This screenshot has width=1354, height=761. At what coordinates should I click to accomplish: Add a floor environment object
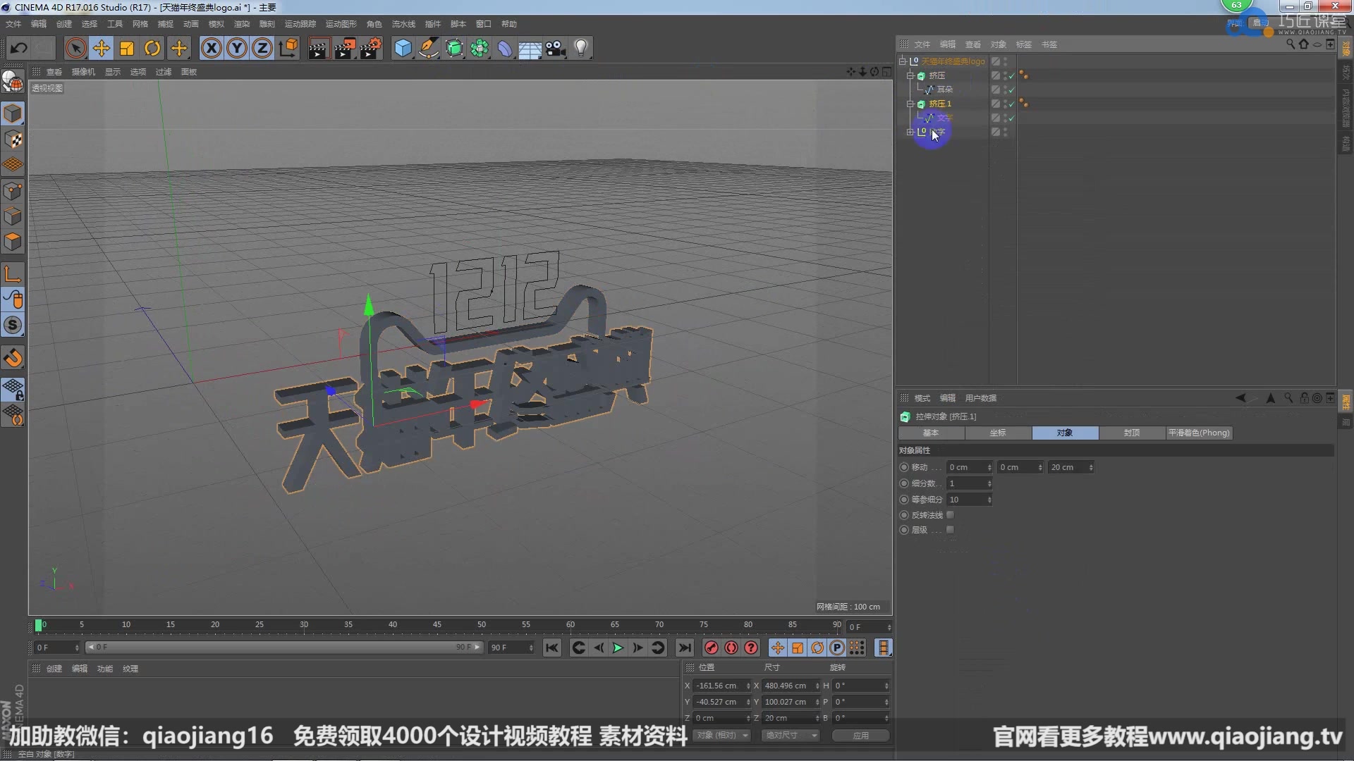530,48
